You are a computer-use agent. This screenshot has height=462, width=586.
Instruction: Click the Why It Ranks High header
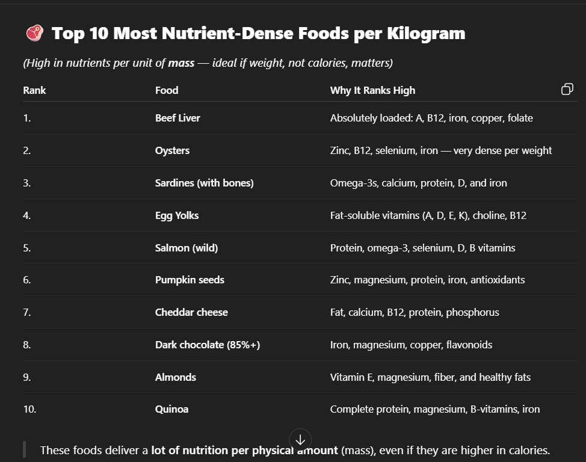pos(372,90)
